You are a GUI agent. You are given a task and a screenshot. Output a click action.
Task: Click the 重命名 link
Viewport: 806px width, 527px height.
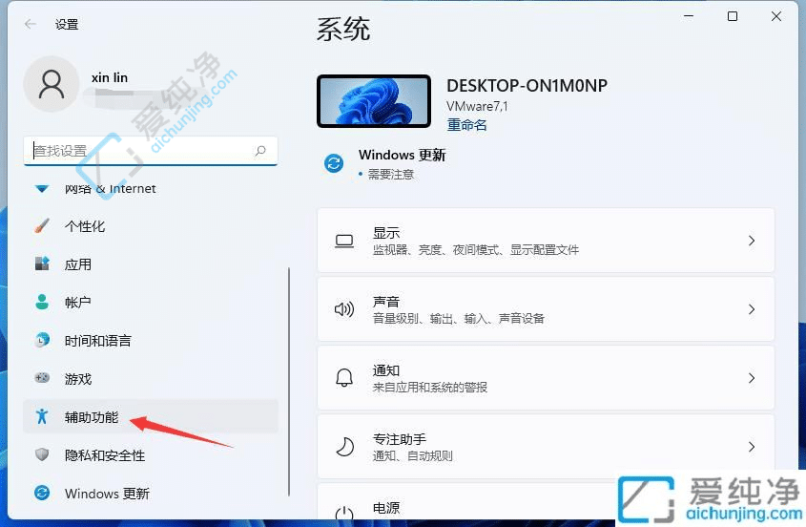tap(466, 124)
